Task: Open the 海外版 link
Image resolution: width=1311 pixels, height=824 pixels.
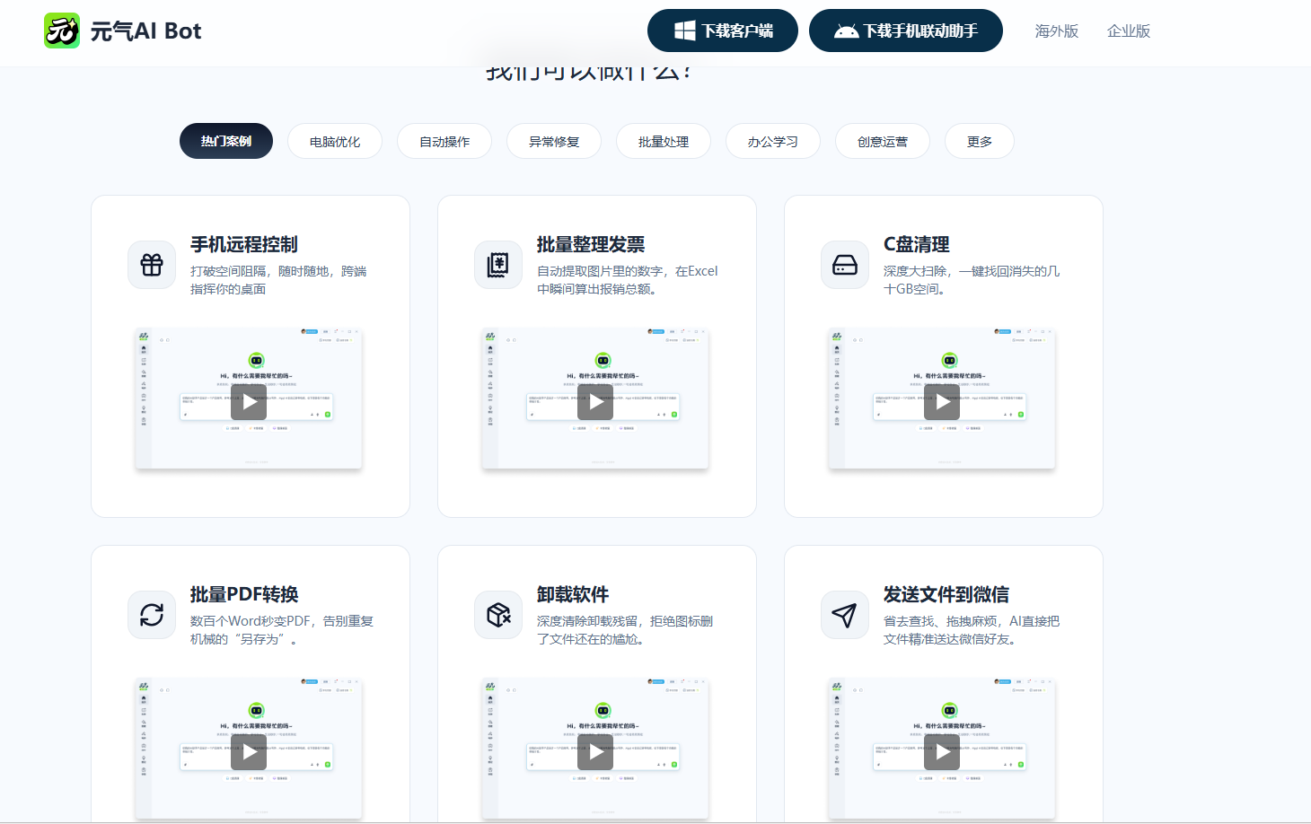Action: point(1056,31)
